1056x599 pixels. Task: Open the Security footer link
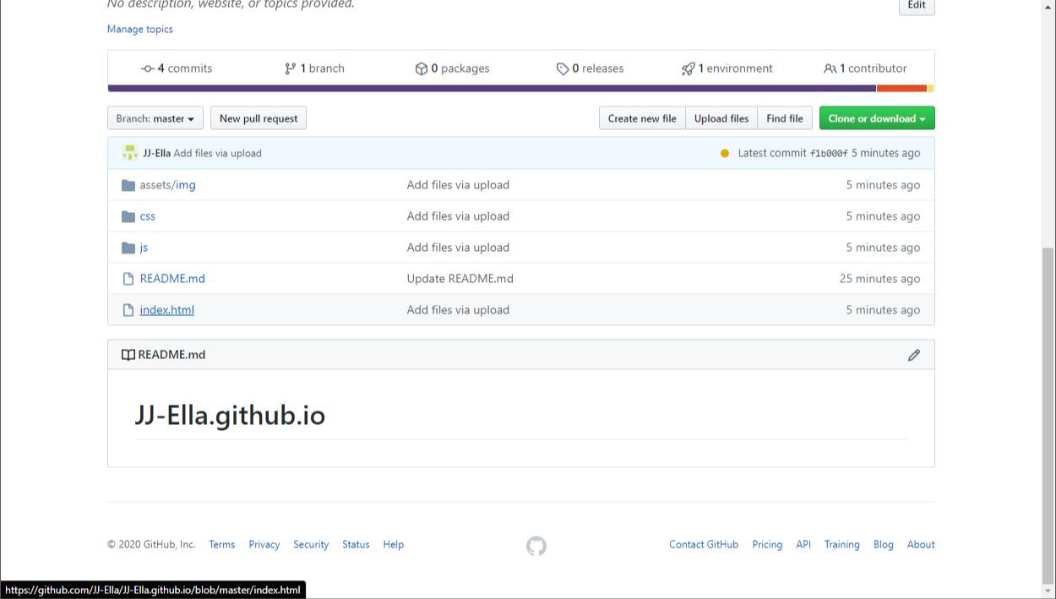[311, 545]
